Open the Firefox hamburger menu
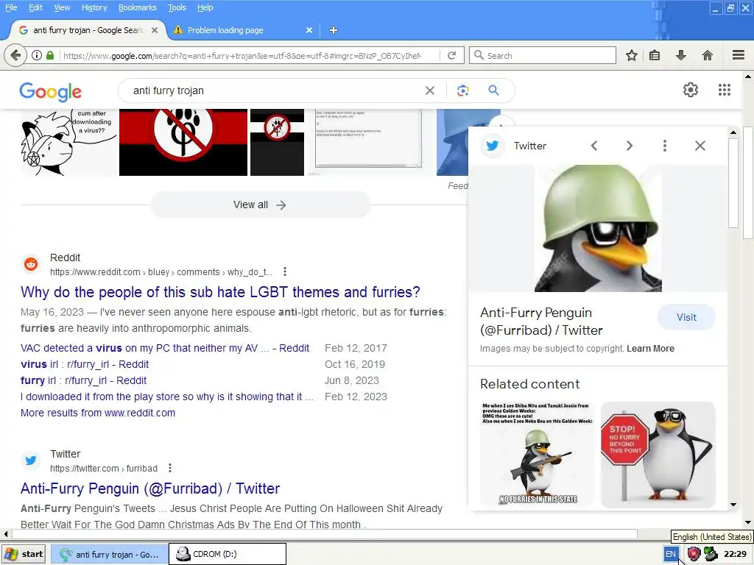Screen dimensions: 754x565 (739, 55)
